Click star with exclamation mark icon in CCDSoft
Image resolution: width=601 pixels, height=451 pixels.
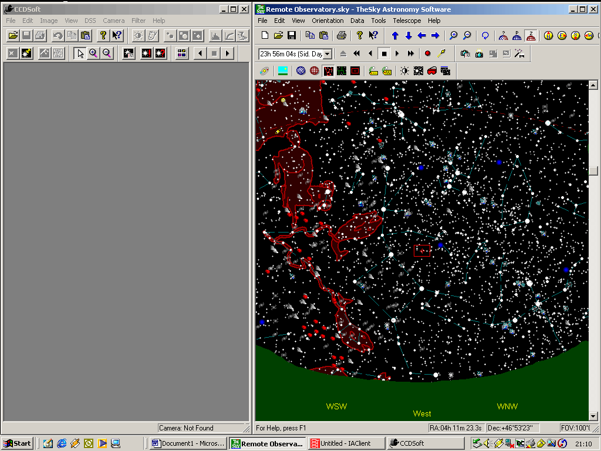coord(146,53)
